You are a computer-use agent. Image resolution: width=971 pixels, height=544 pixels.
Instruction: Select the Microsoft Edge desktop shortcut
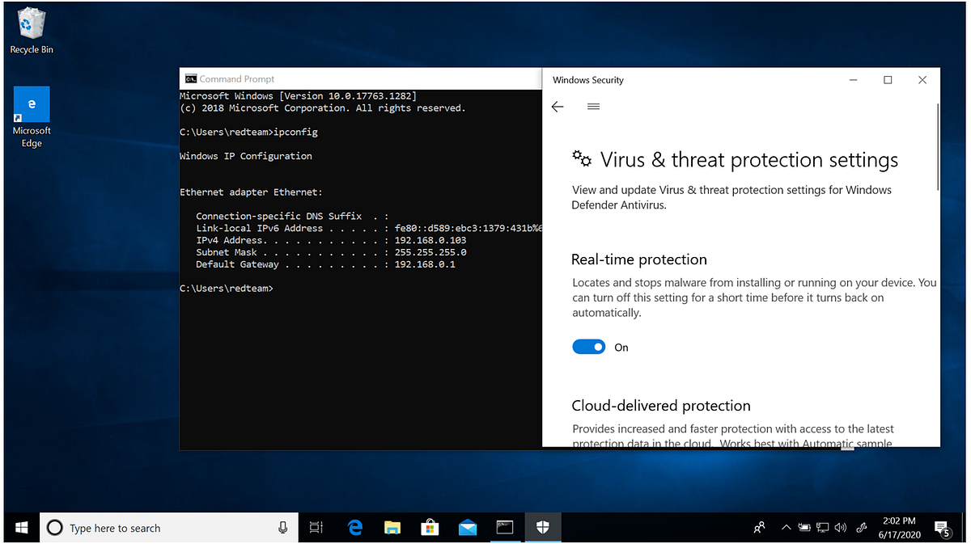[32, 117]
